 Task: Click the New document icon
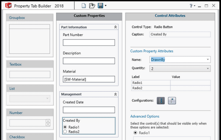(84, 6)
